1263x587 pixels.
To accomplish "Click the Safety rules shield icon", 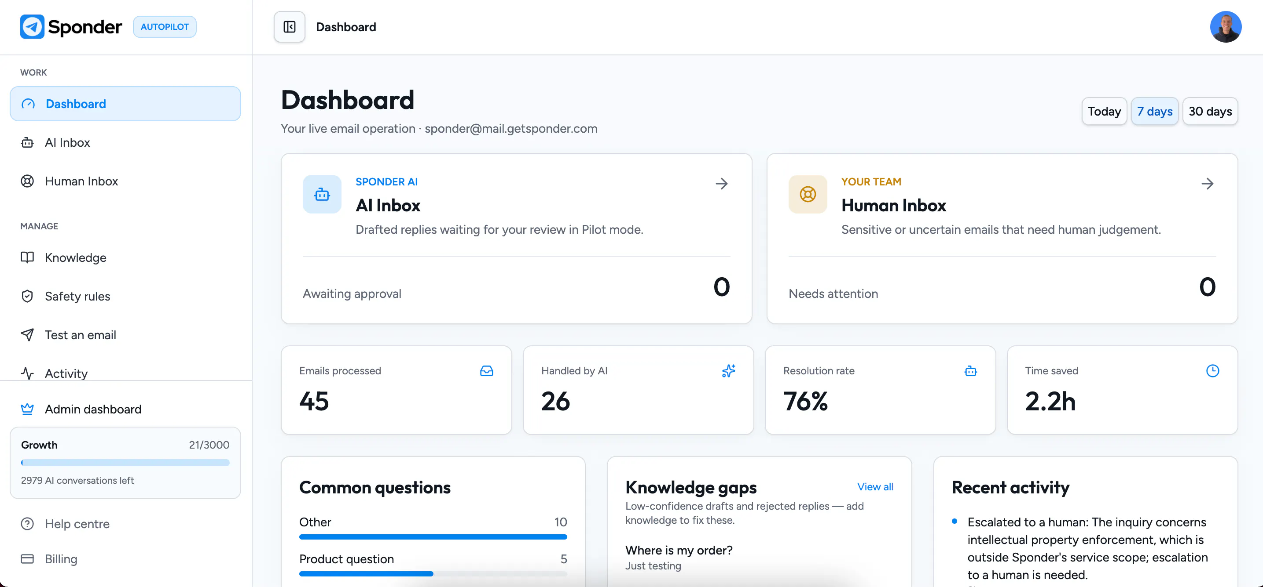I will click(27, 296).
